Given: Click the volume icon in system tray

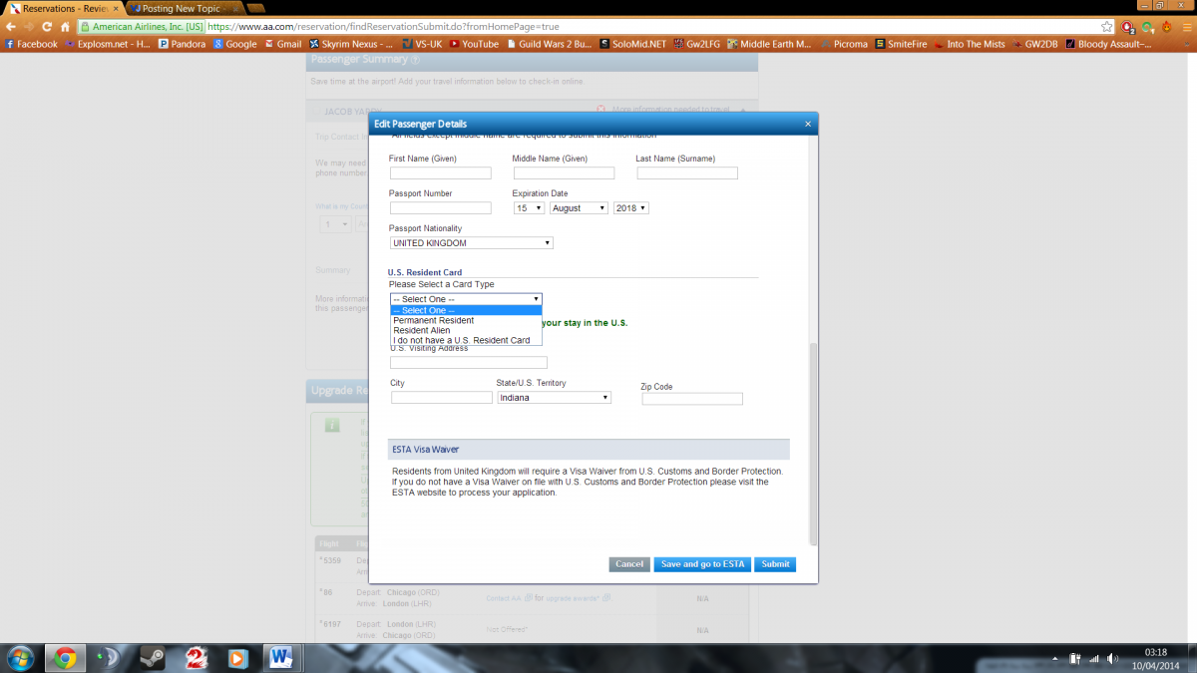Looking at the screenshot, I should pos(1112,659).
